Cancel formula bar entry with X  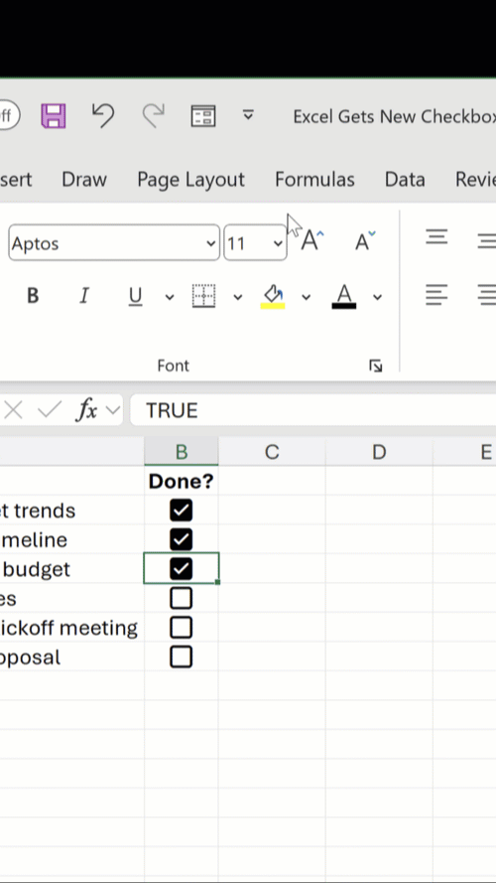point(13,410)
